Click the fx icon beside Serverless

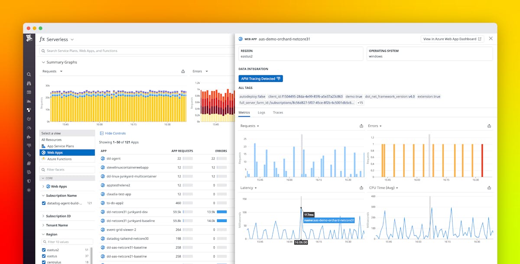pos(42,39)
